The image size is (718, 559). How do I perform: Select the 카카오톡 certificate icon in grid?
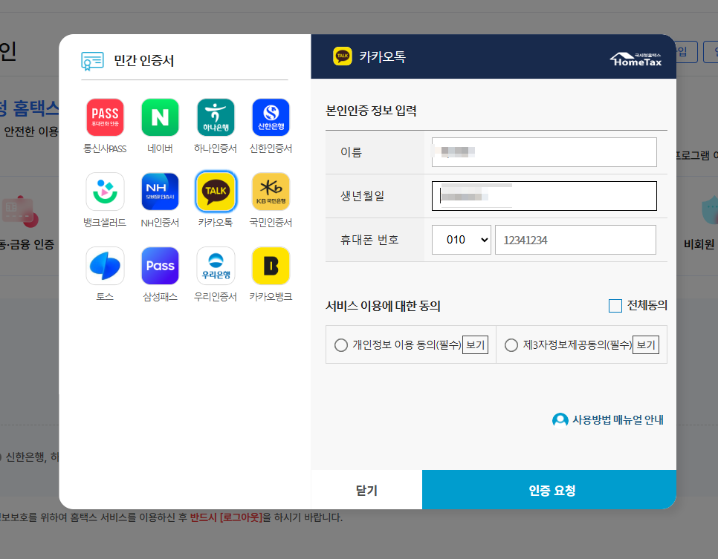point(216,192)
